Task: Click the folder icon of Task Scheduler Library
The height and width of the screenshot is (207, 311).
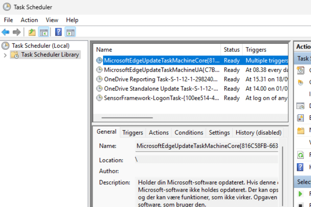Action: 15,55
